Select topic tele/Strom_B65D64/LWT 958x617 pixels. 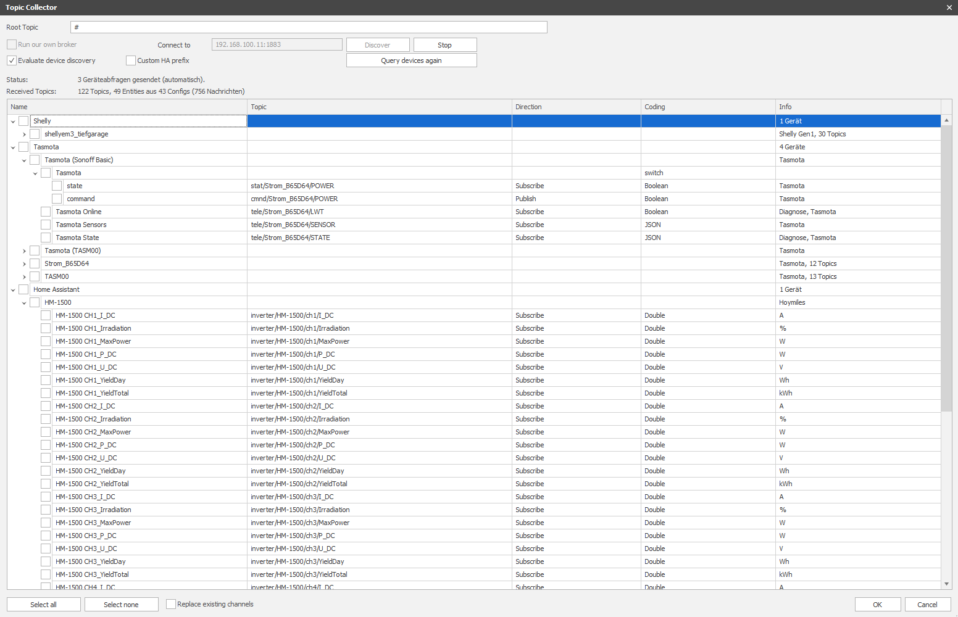click(x=287, y=212)
